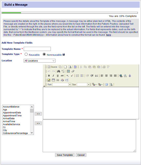Open the Background Color picker
This screenshot has width=141, height=165.
pos(100,85)
